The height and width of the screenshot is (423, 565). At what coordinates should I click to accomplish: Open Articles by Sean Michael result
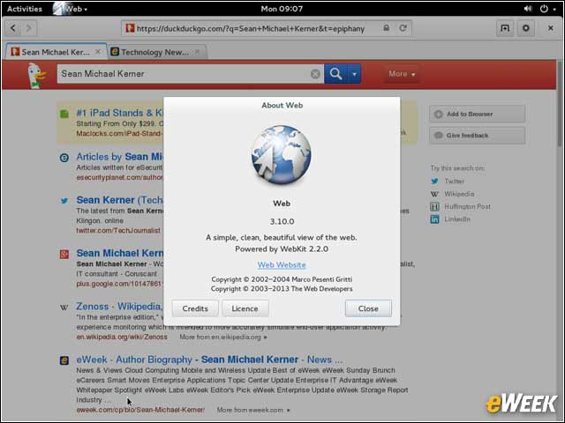point(120,157)
